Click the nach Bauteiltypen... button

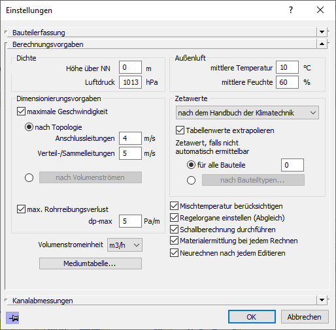253,180
